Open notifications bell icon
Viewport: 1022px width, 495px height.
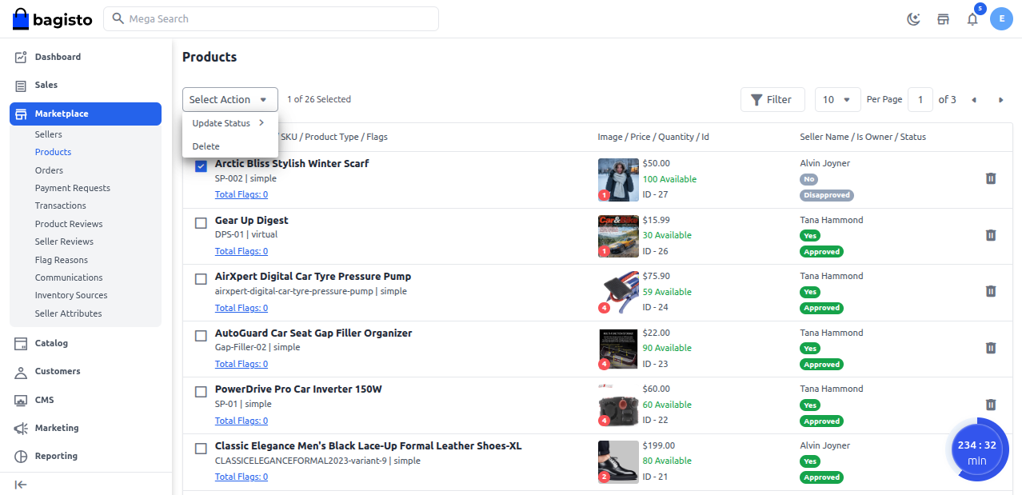(972, 20)
